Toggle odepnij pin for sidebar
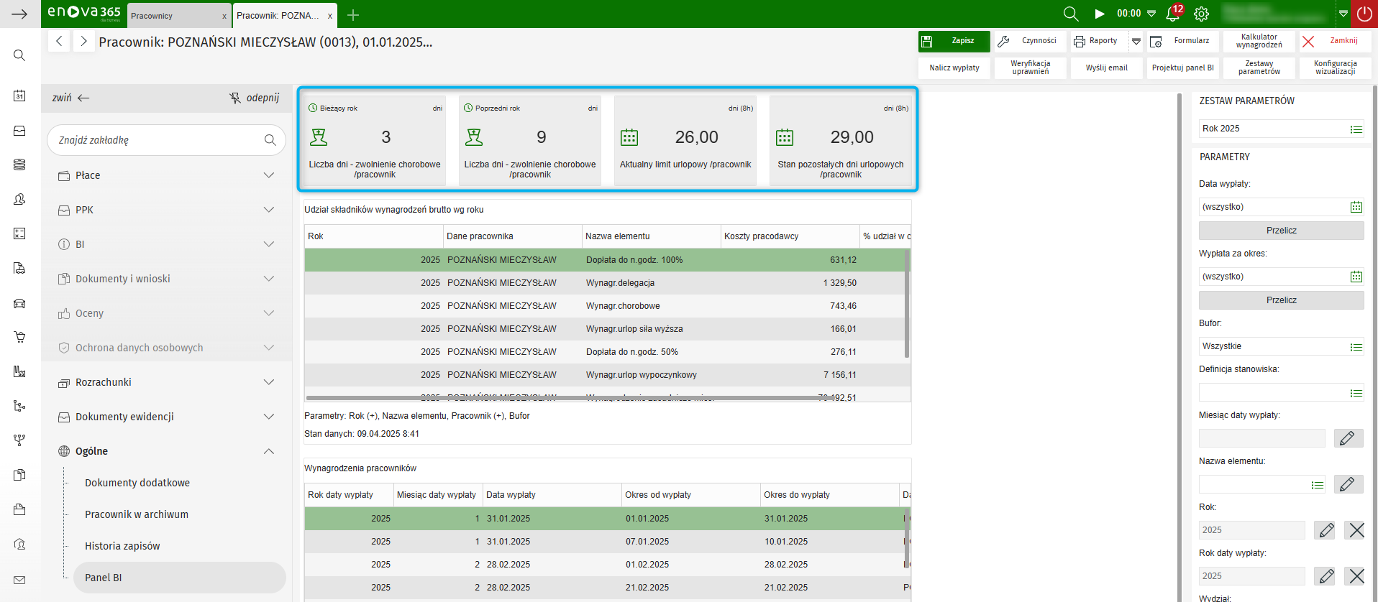The height and width of the screenshot is (602, 1378). (x=254, y=98)
